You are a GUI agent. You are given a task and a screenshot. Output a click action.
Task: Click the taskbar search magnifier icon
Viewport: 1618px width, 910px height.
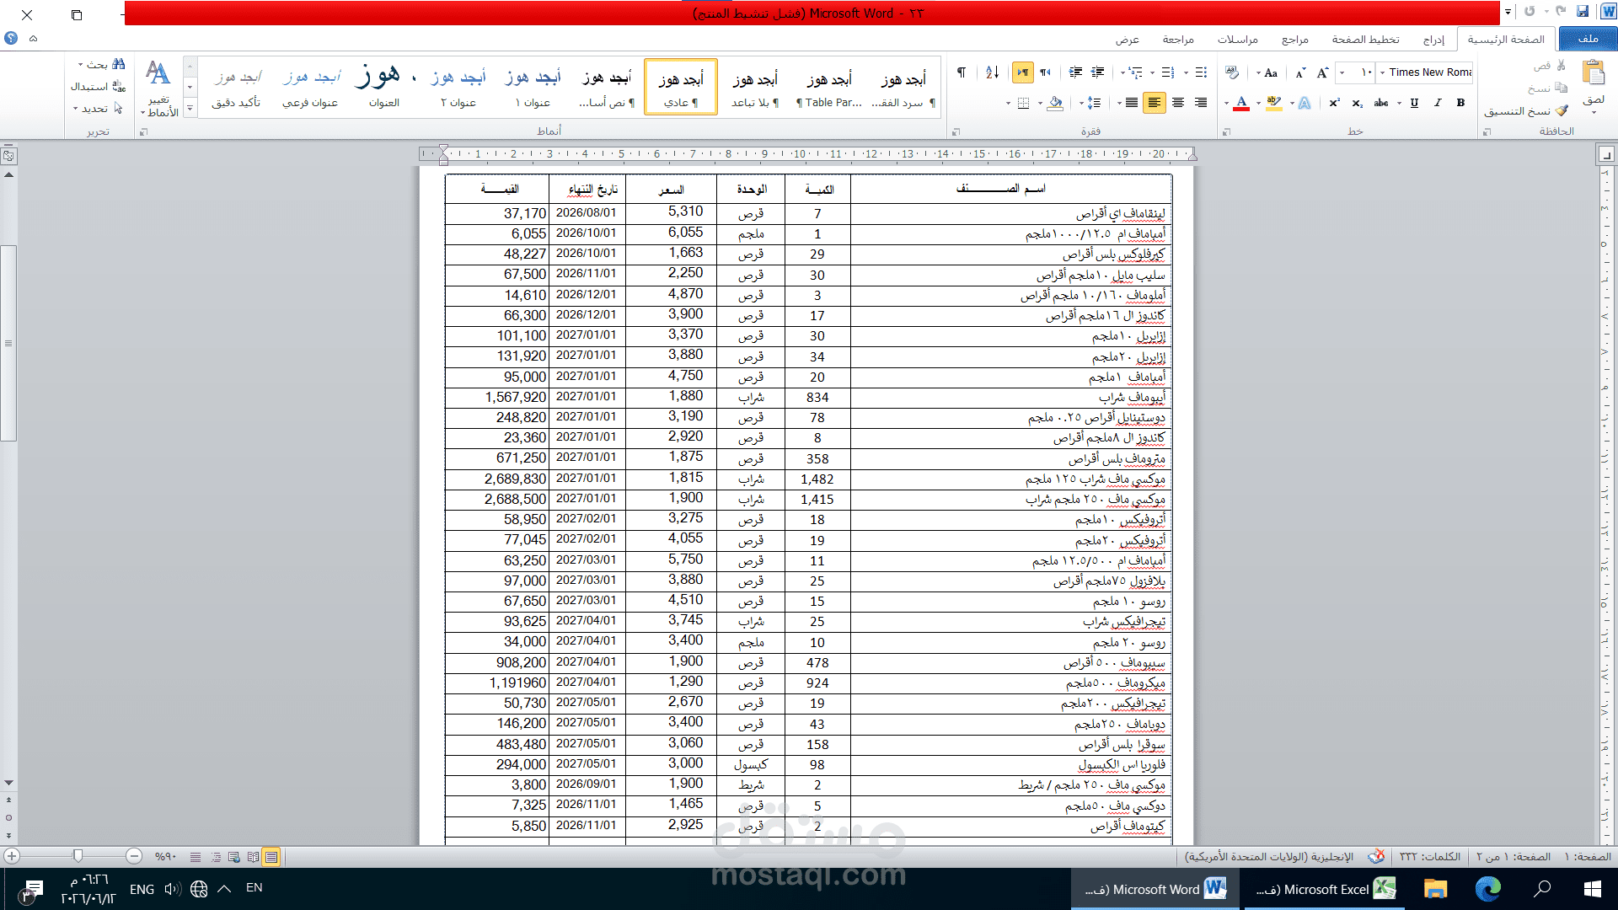[x=1542, y=889]
